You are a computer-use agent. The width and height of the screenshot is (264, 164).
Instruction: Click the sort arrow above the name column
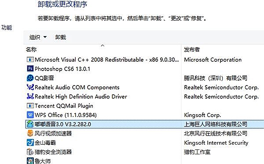[x=103, y=45]
